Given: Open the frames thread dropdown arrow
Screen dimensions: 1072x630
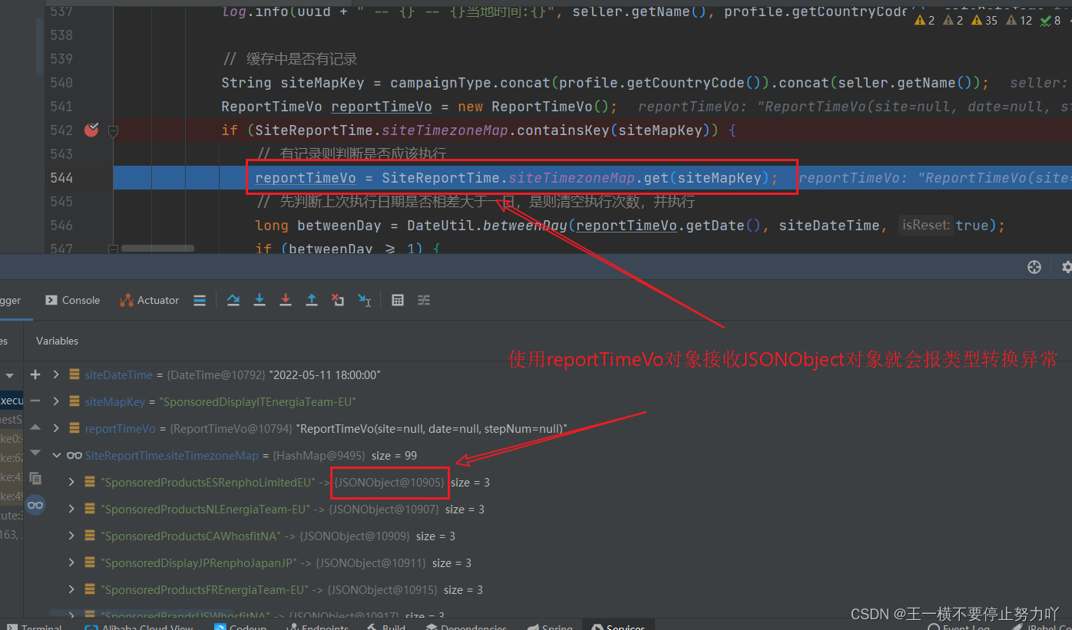Looking at the screenshot, I should tap(10, 375).
